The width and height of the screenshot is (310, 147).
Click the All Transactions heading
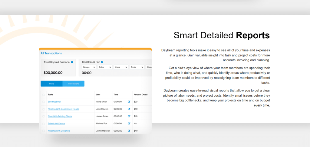point(51,53)
